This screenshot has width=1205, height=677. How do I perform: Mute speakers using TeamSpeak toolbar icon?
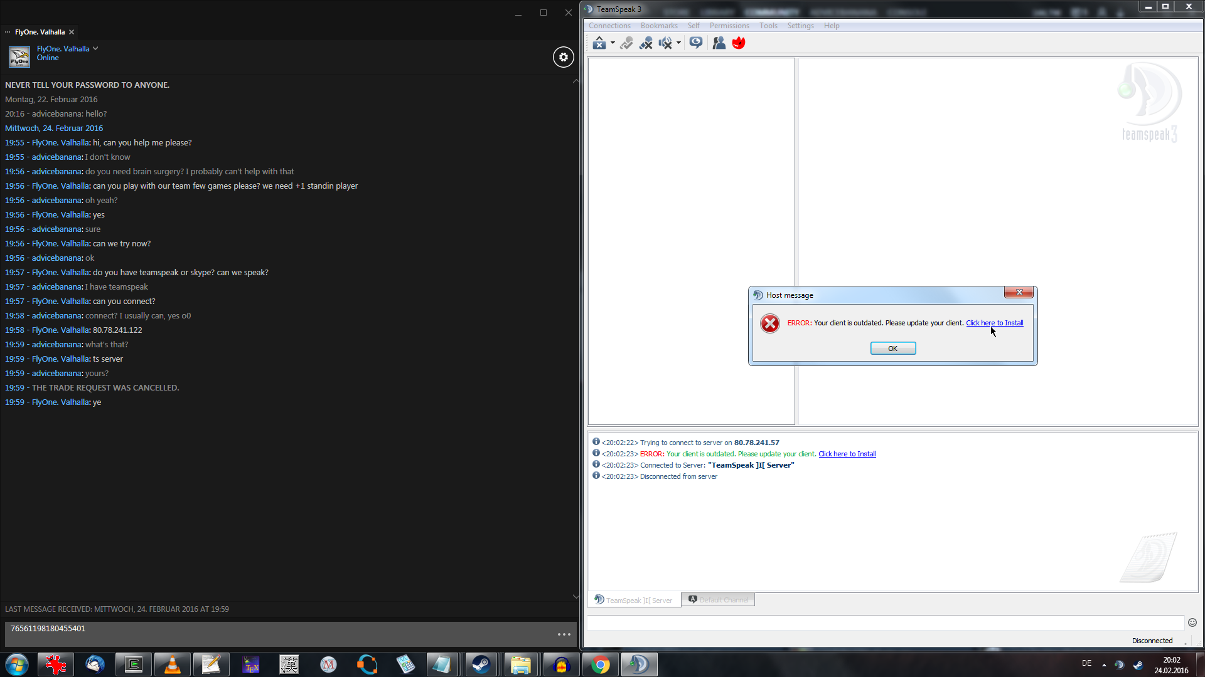665,43
